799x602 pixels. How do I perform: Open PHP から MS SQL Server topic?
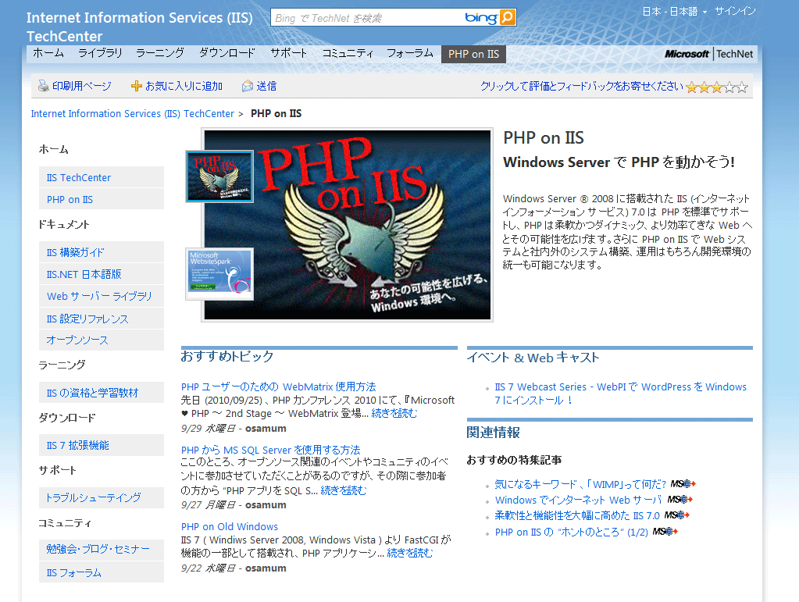[270, 450]
